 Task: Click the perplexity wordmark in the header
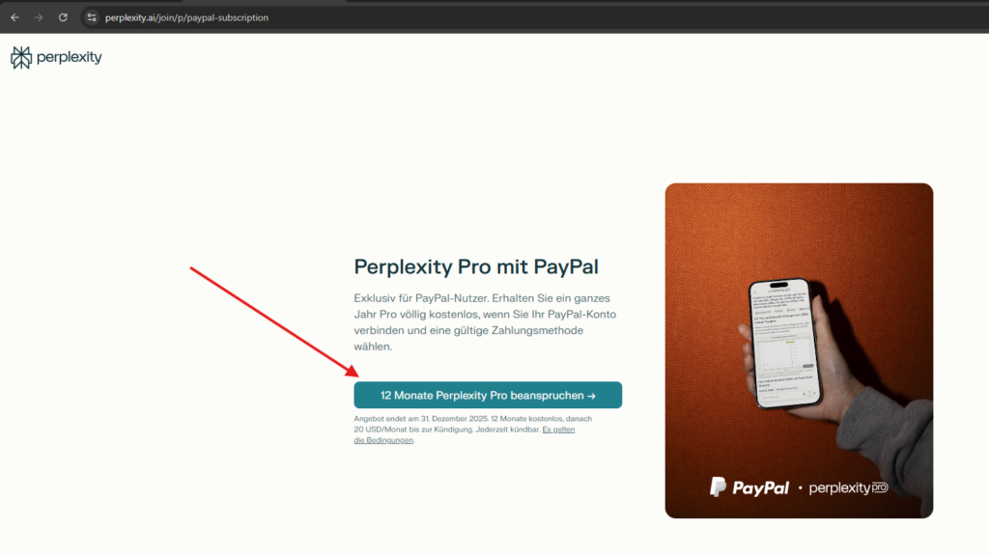pyautogui.click(x=69, y=57)
